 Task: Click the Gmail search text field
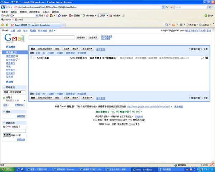pyautogui.click(x=51, y=38)
